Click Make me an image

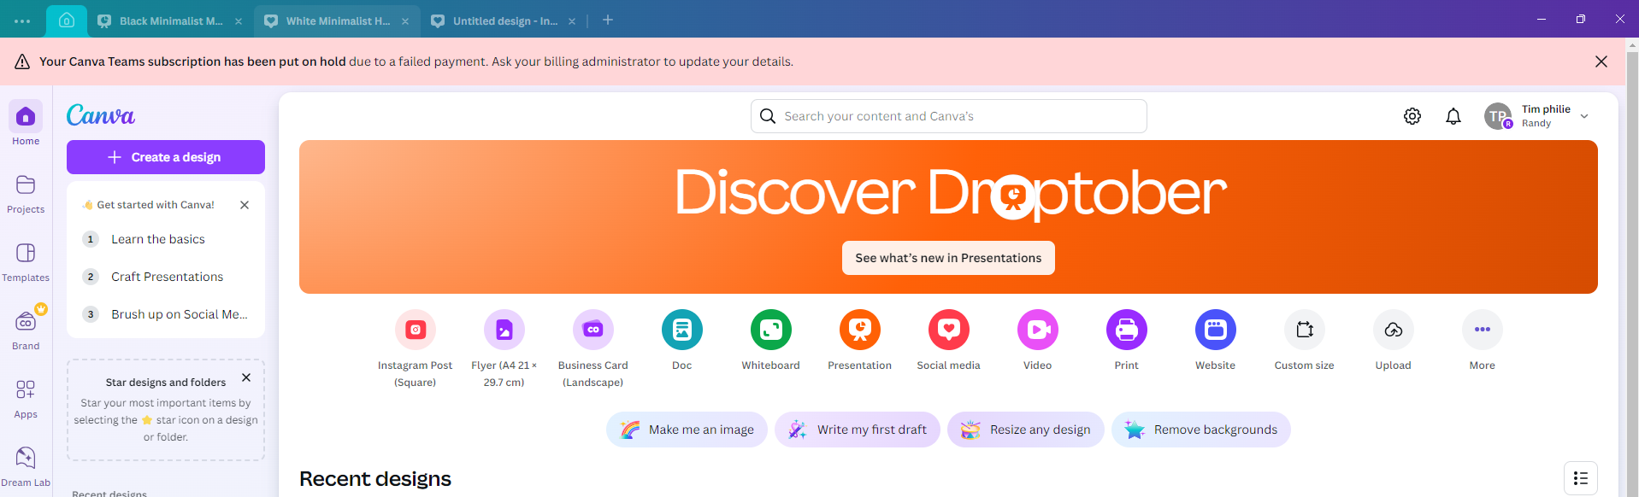[687, 430]
